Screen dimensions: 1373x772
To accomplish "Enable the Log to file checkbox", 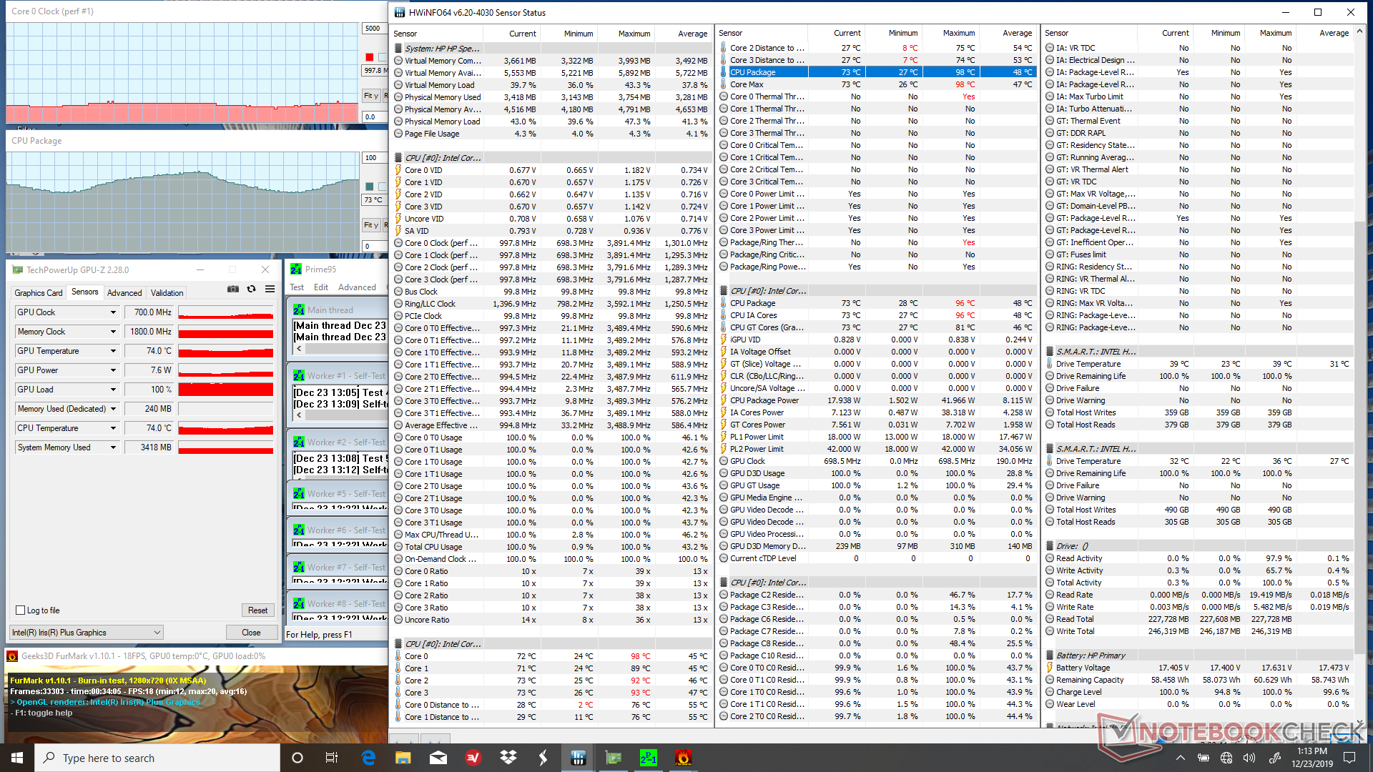I will coord(21,610).
